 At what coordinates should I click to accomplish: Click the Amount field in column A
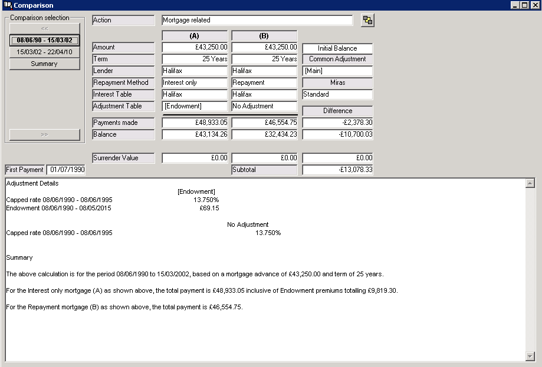click(x=195, y=47)
